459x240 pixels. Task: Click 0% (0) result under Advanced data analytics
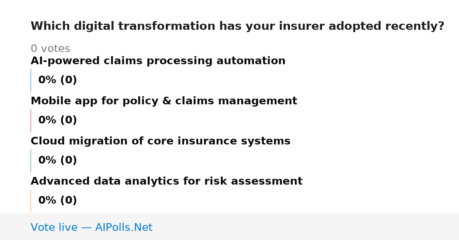tap(57, 201)
